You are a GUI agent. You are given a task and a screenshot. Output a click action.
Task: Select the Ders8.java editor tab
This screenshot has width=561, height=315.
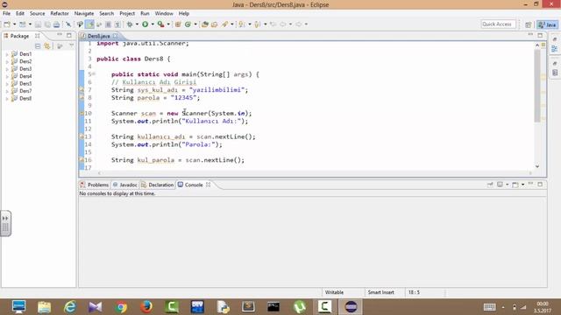pos(98,36)
